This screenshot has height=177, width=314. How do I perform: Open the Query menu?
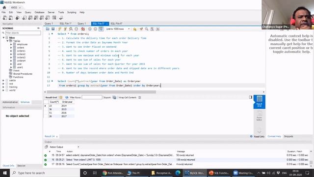coord(28,12)
